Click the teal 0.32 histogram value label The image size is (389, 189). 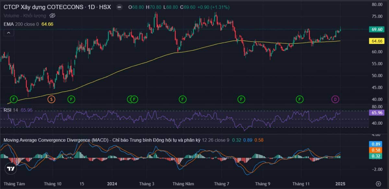(x=377, y=156)
